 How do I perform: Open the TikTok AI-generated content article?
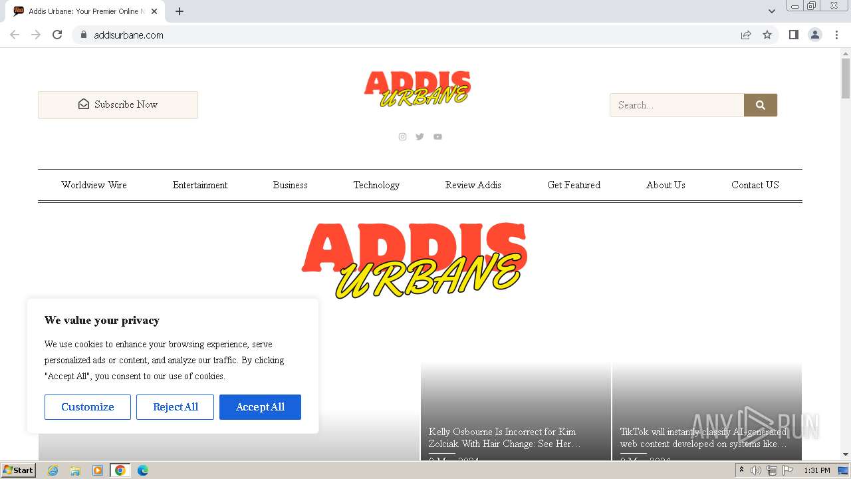pyautogui.click(x=703, y=438)
